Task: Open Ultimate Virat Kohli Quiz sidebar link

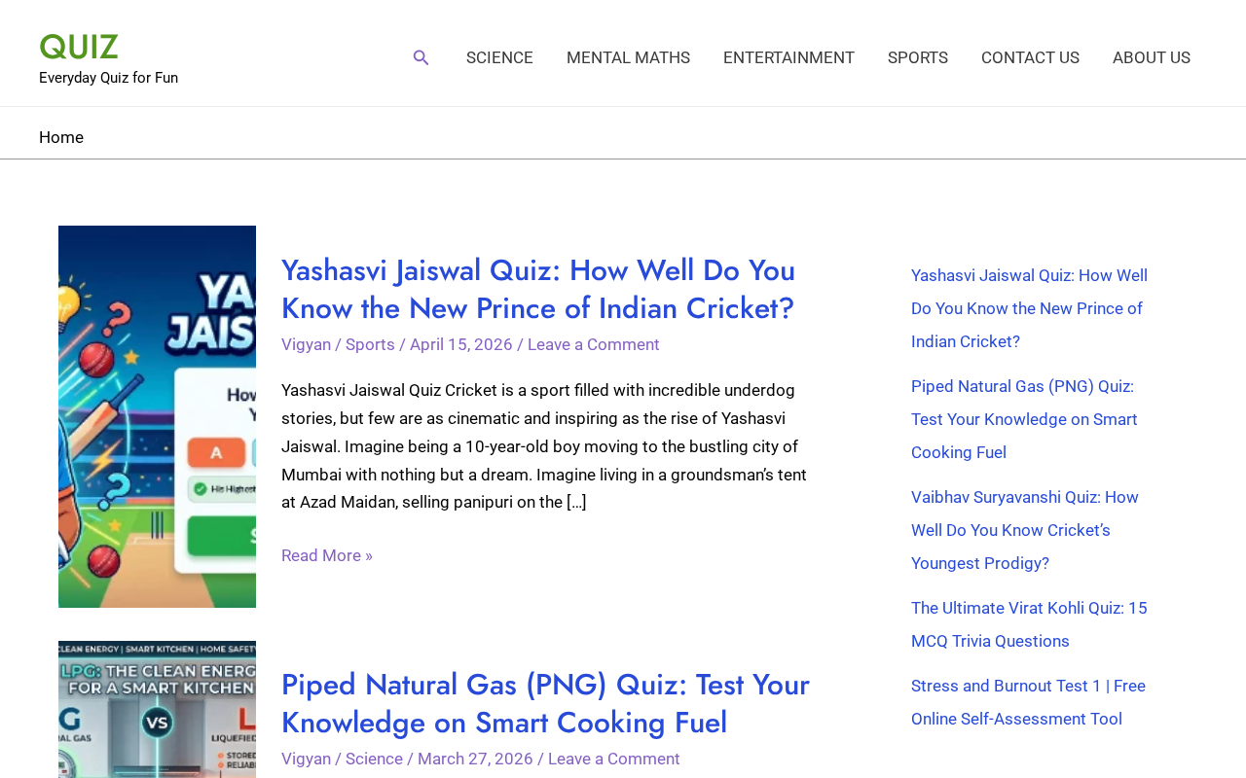Action: (1029, 624)
